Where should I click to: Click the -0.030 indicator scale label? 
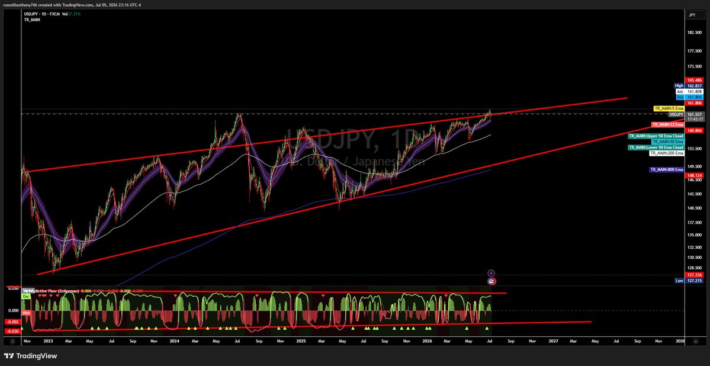tap(12, 331)
